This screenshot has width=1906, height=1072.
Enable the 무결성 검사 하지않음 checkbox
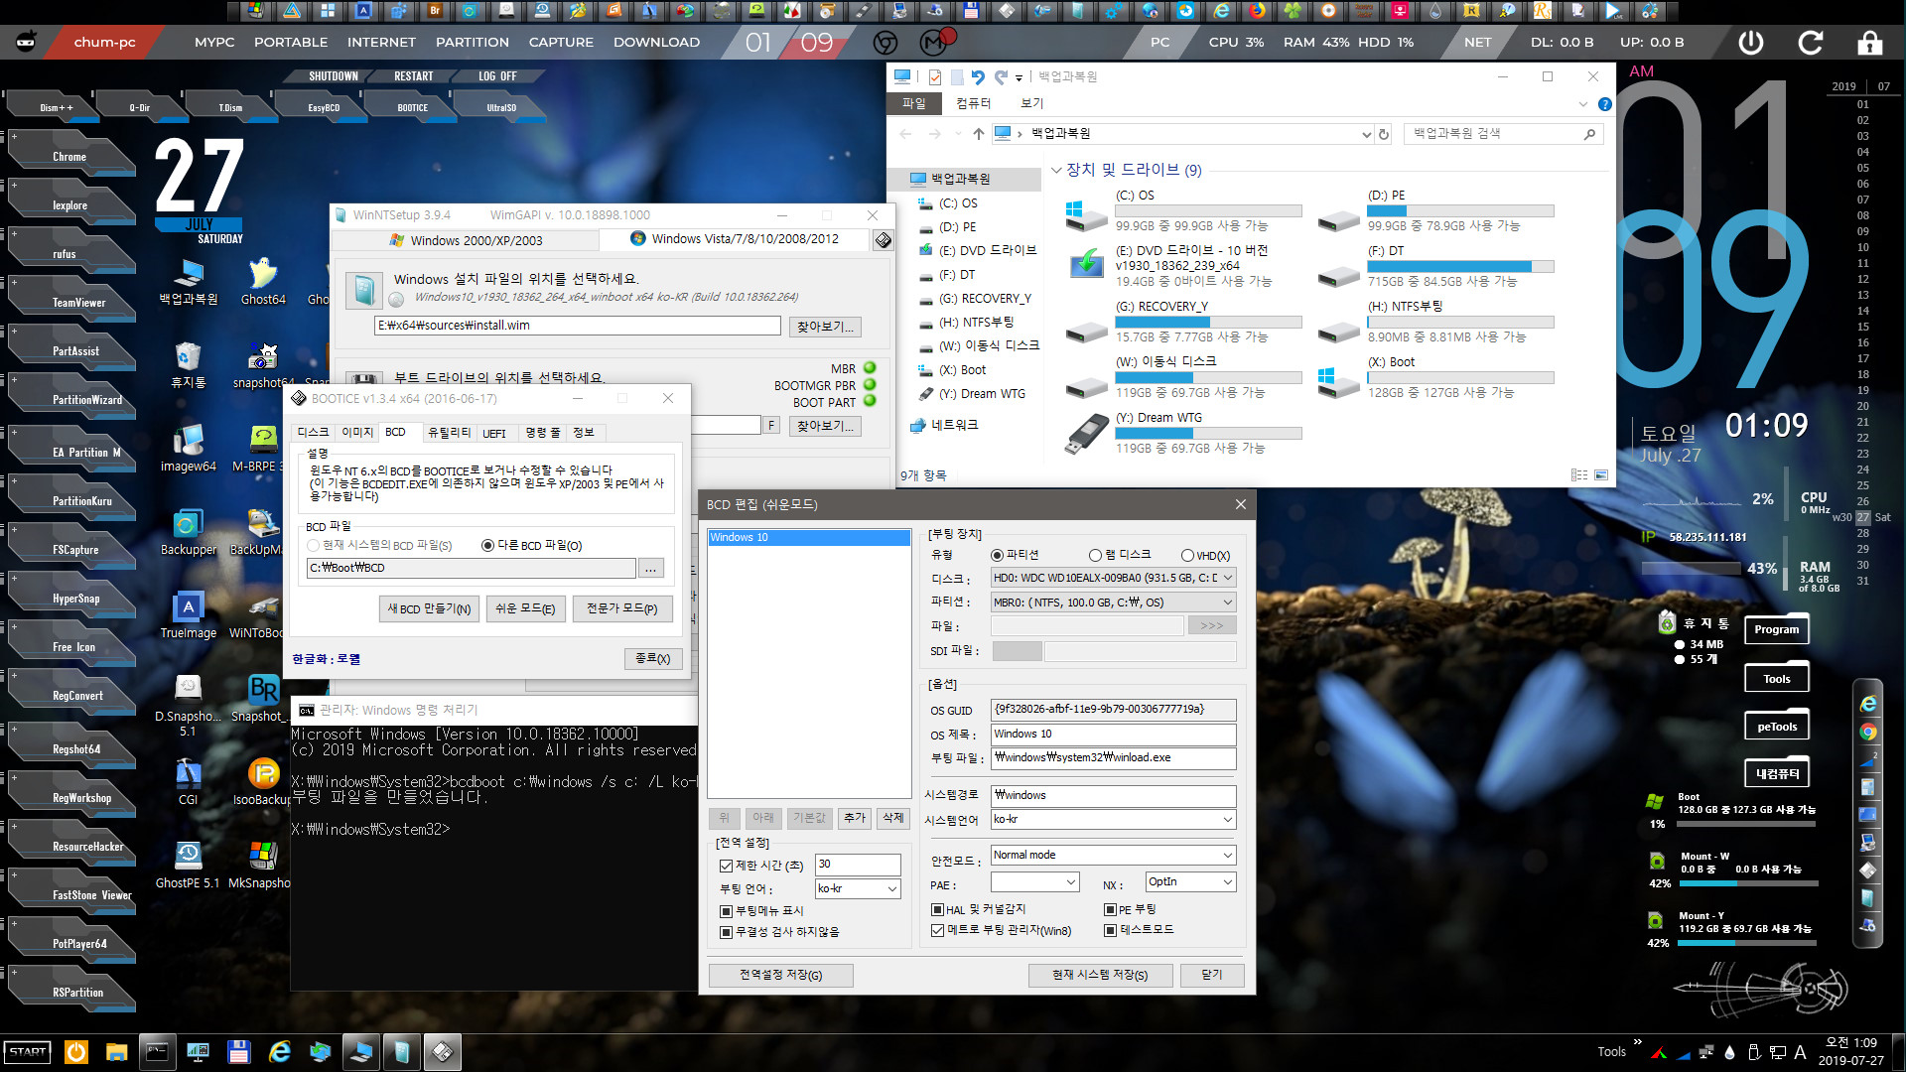[726, 932]
